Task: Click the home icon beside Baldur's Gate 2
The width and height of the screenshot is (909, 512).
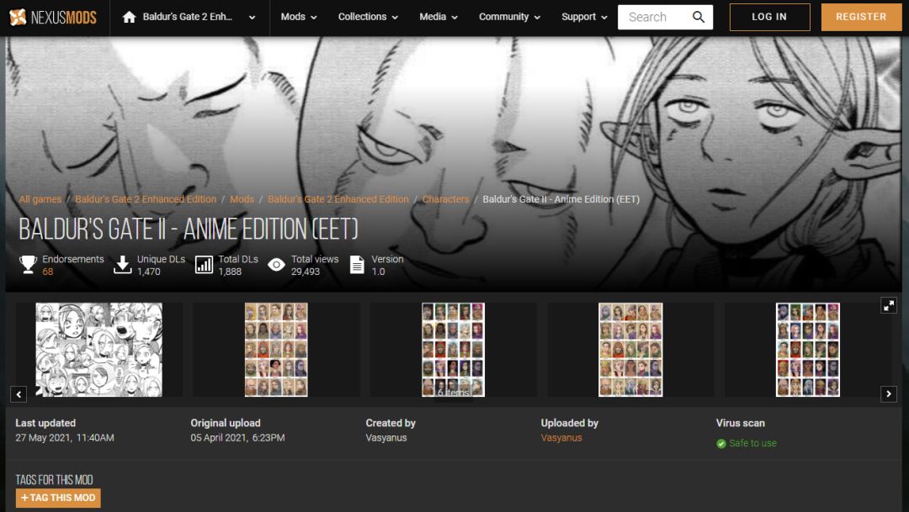Action: point(130,18)
